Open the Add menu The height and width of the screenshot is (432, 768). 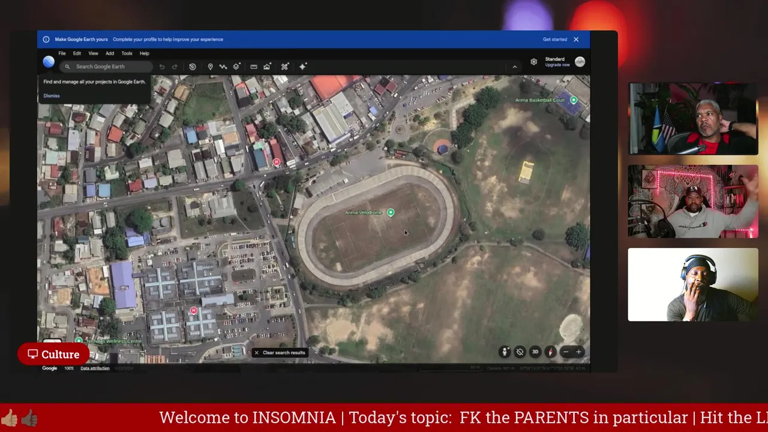coord(110,53)
